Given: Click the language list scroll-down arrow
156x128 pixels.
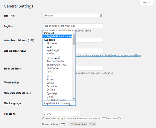Looking at the screenshot, I should tap(74, 99).
